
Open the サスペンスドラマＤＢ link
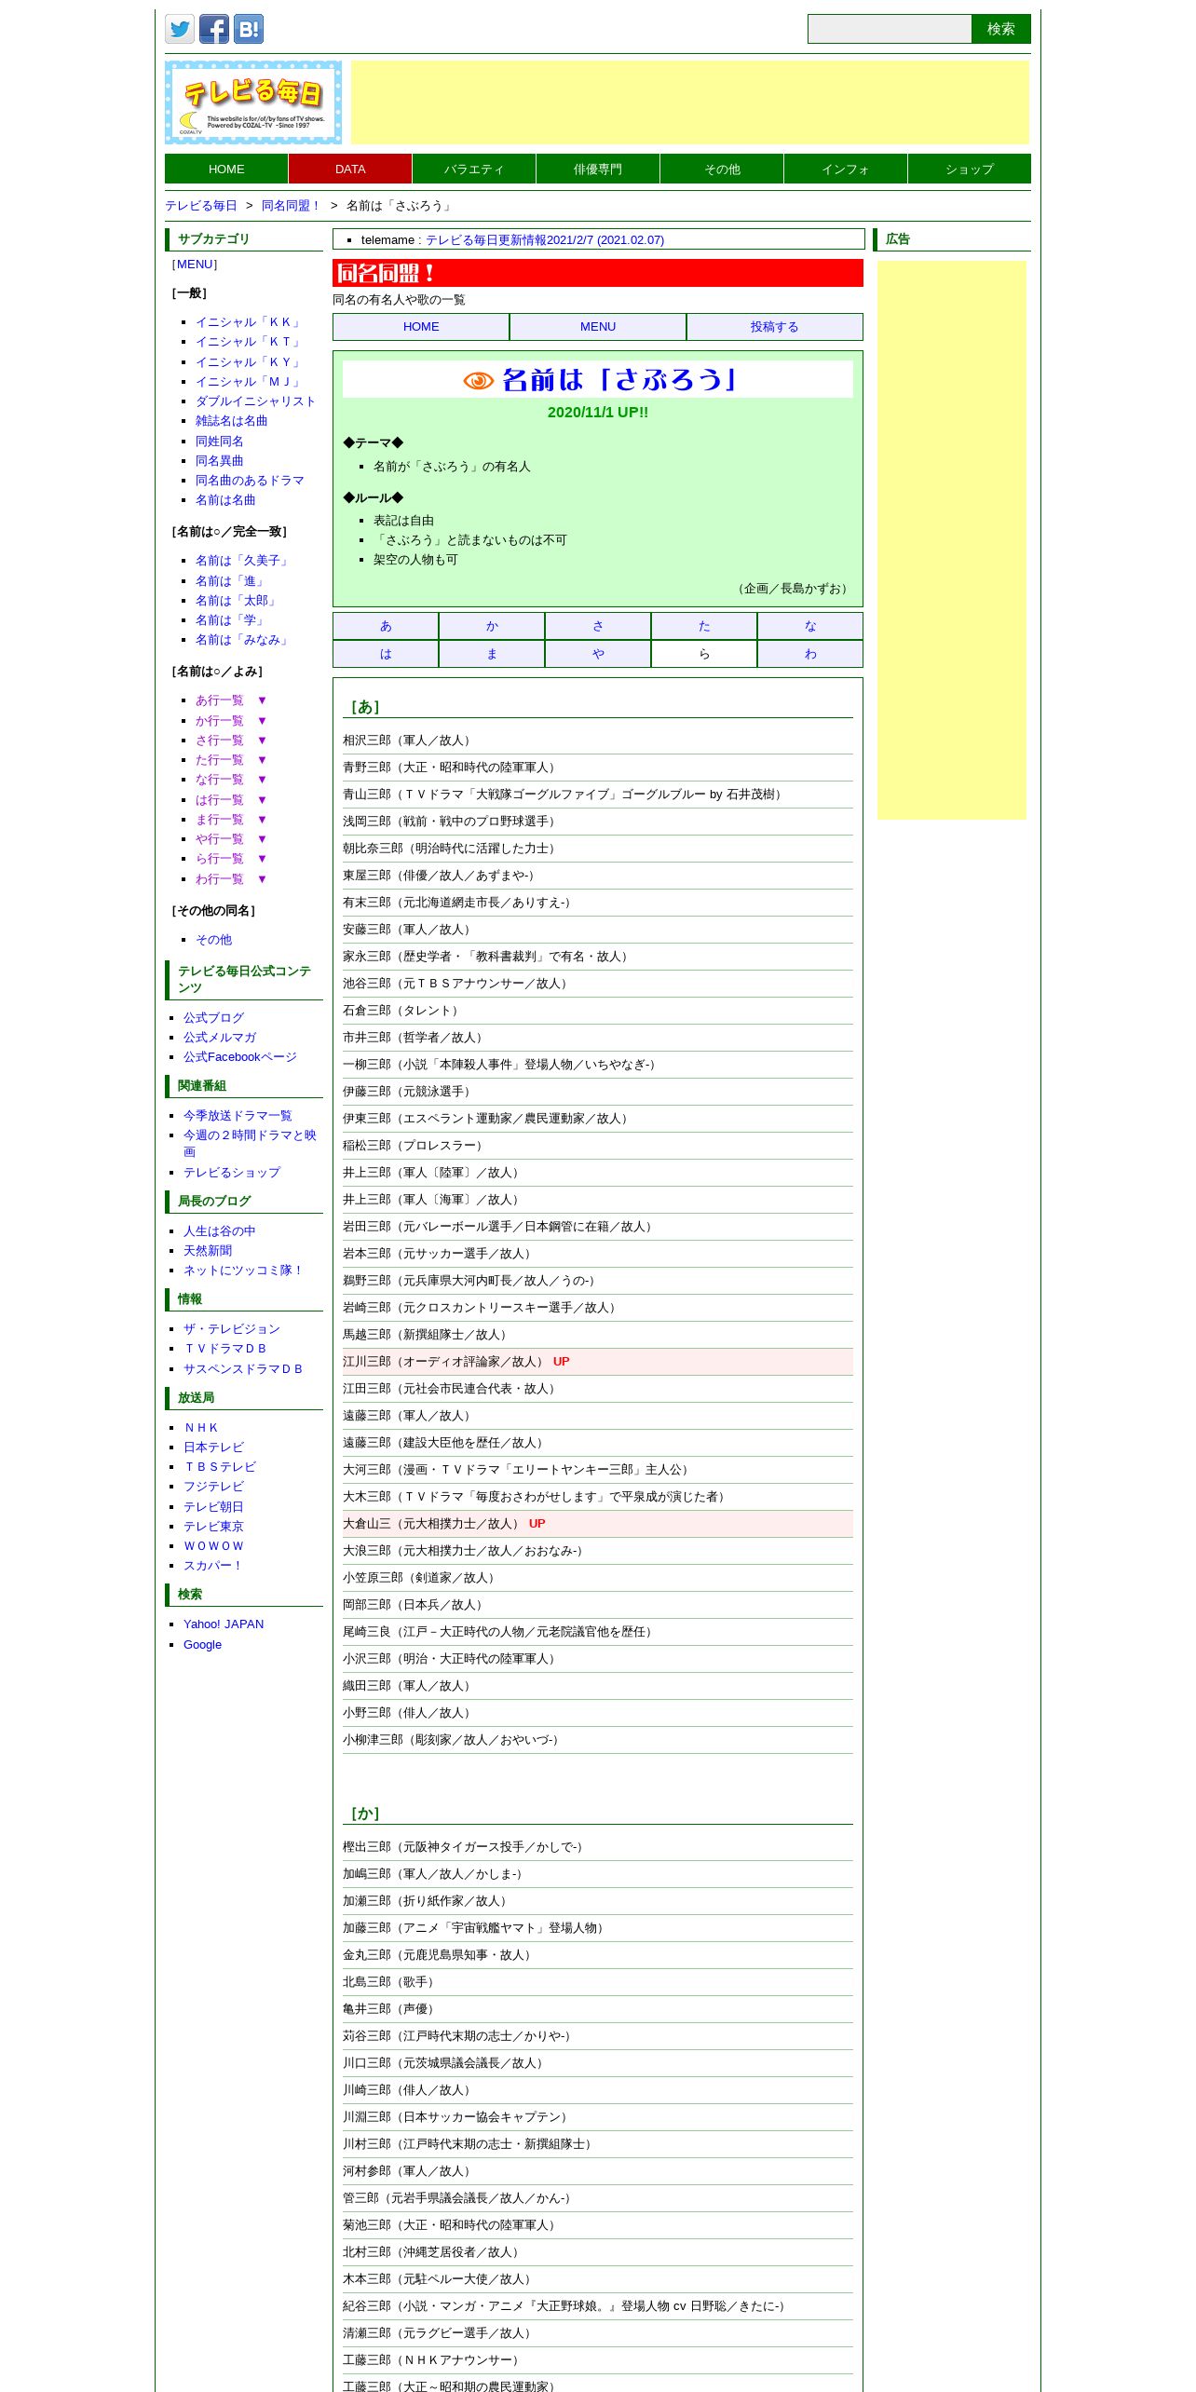point(243,1369)
